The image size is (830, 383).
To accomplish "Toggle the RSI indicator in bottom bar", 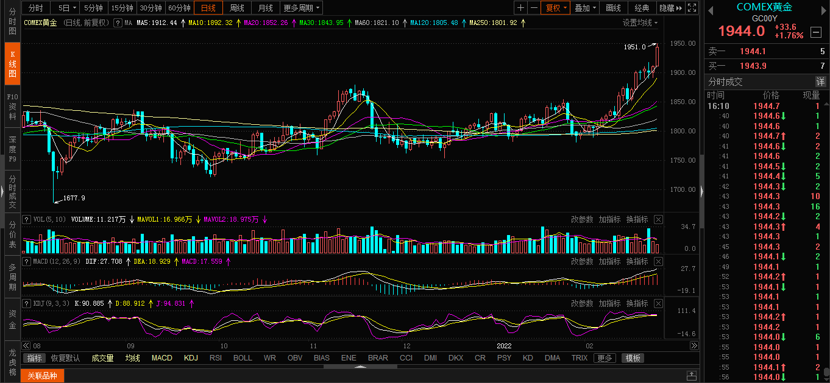I will [x=216, y=358].
